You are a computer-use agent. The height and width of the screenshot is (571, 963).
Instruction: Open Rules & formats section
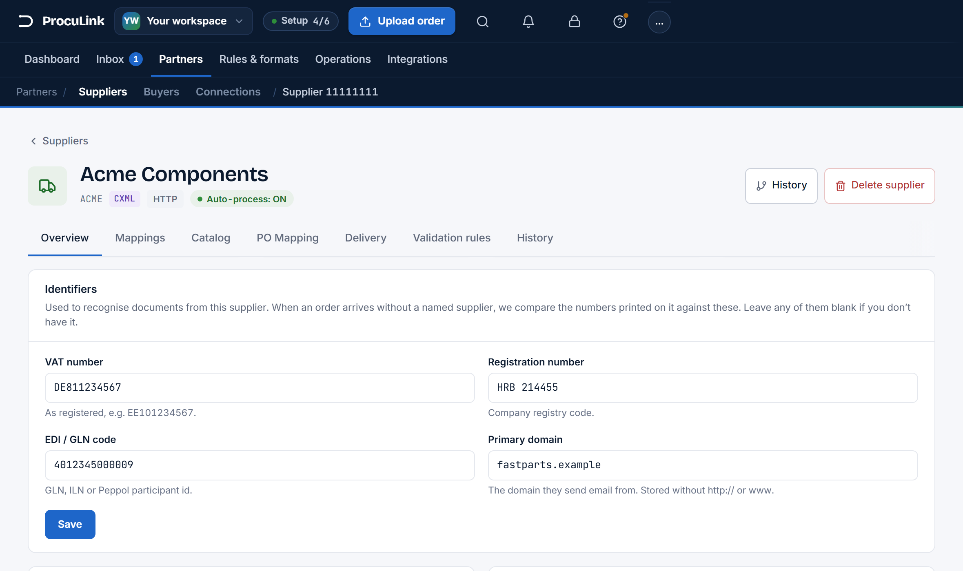[259, 59]
